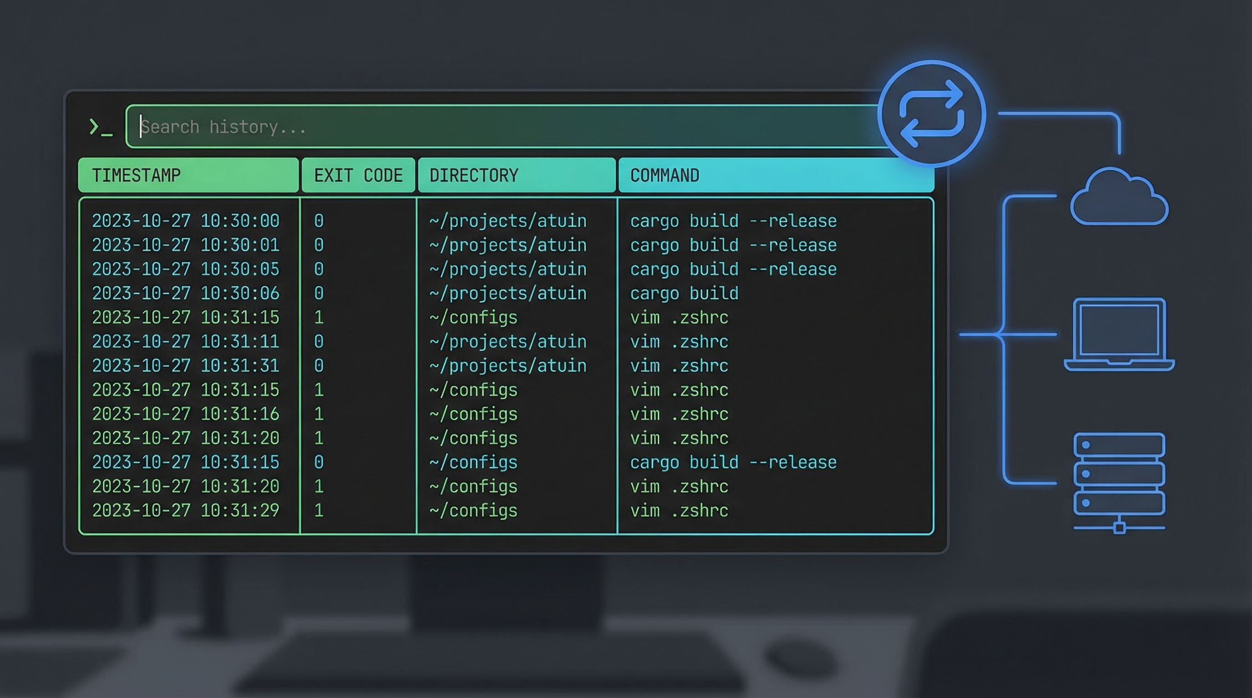
Task: Click the server rack icon
Action: point(1119,476)
